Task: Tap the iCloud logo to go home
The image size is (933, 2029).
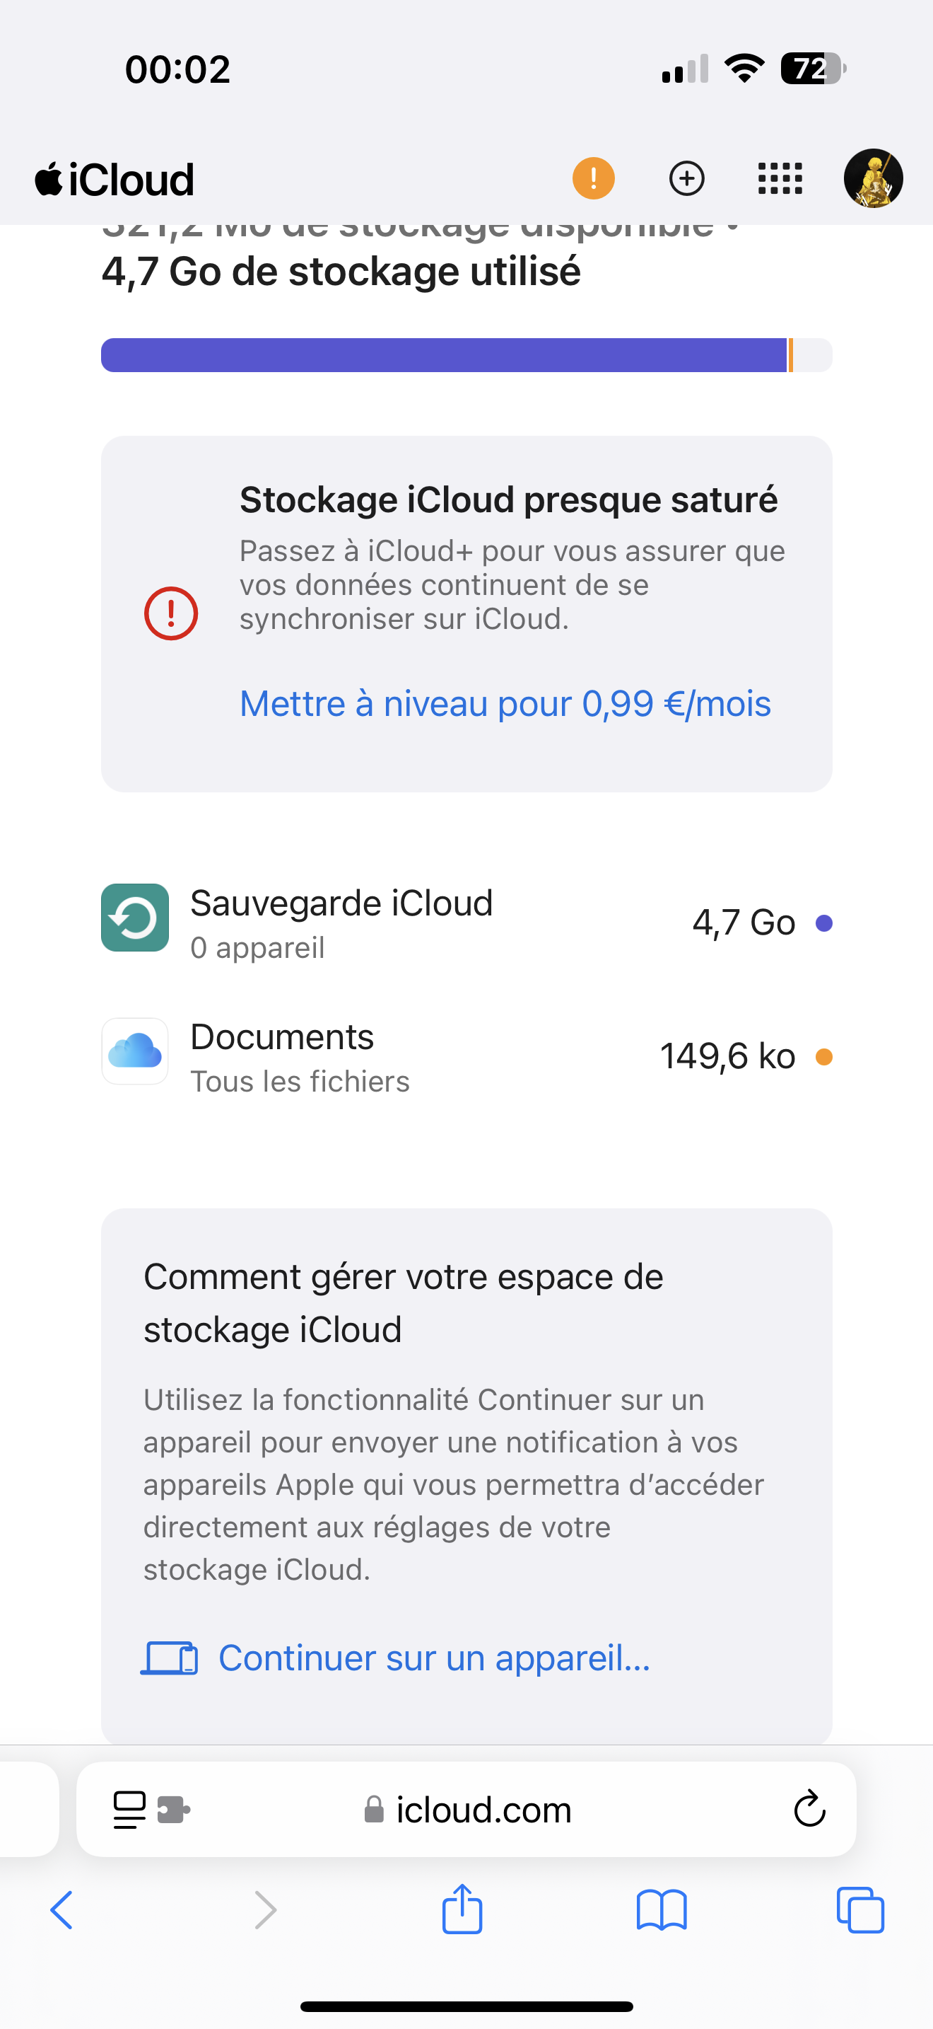Action: (x=115, y=180)
